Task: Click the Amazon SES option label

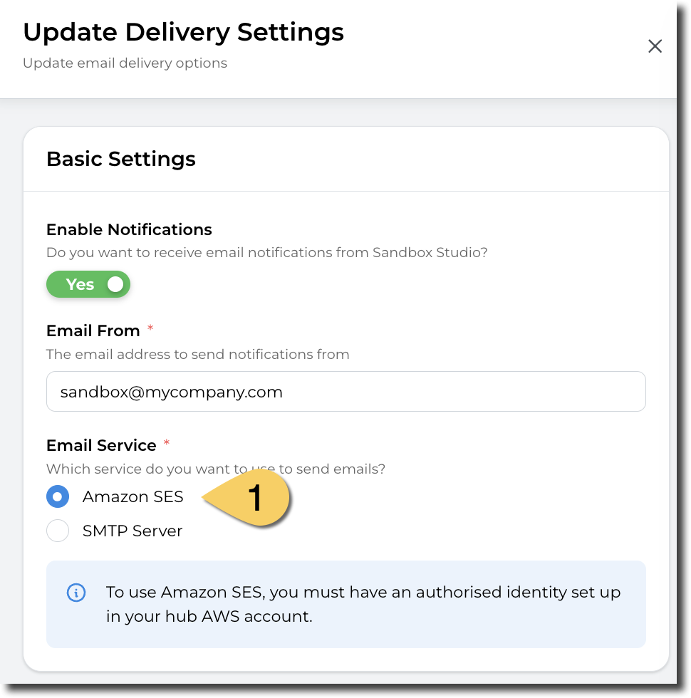Action: pos(133,496)
